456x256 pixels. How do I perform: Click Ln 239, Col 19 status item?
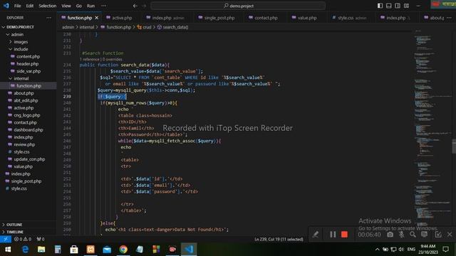(x=279, y=239)
